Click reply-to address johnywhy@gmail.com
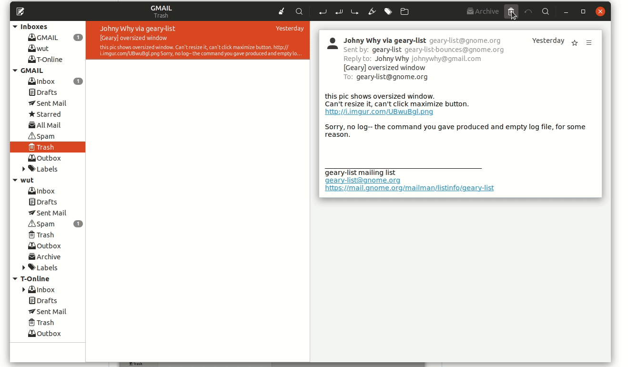The height and width of the screenshot is (367, 628). (x=446, y=59)
